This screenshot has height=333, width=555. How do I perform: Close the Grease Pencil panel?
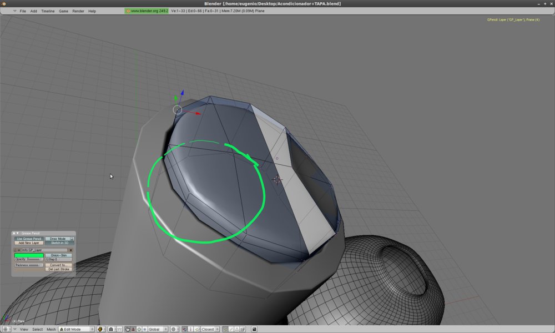click(x=14, y=233)
